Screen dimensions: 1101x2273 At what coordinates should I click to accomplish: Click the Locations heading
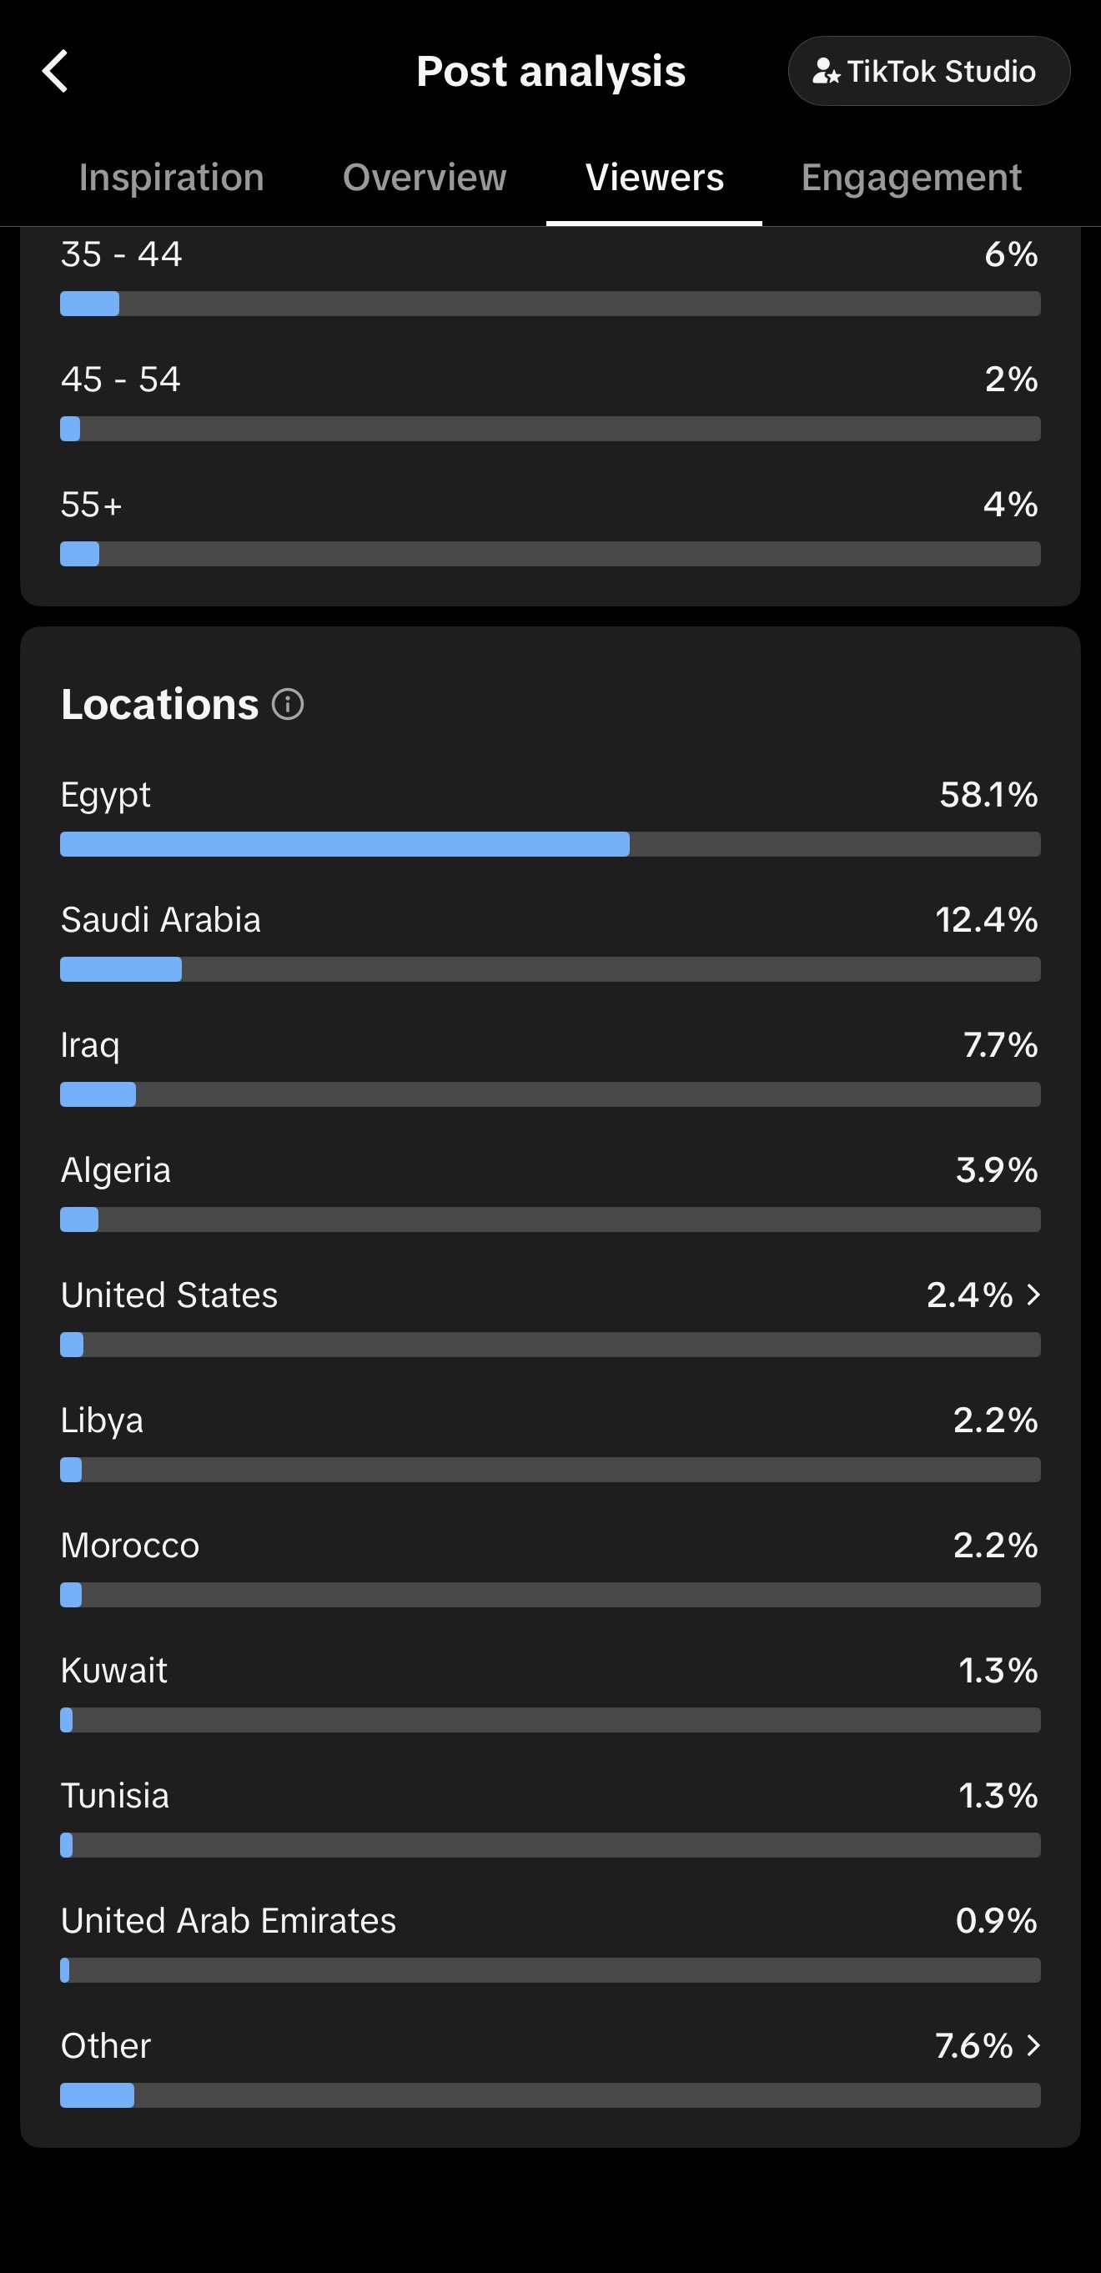pos(159,703)
